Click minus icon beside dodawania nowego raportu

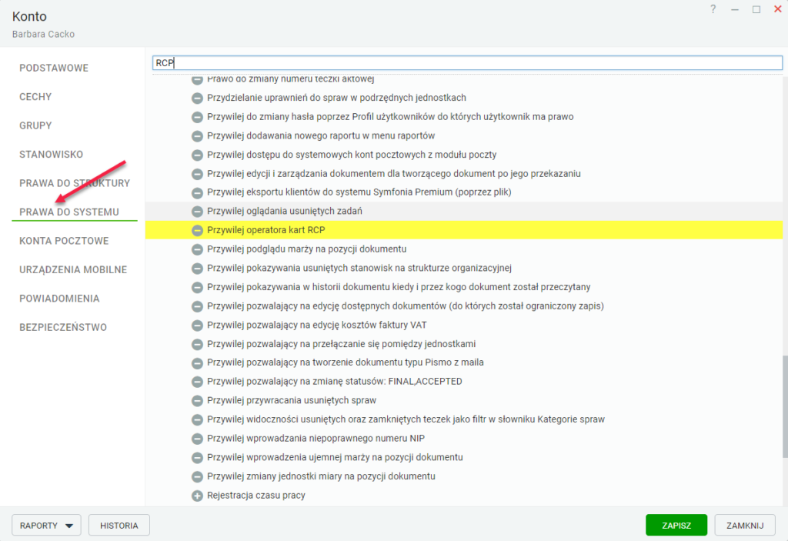click(x=197, y=136)
